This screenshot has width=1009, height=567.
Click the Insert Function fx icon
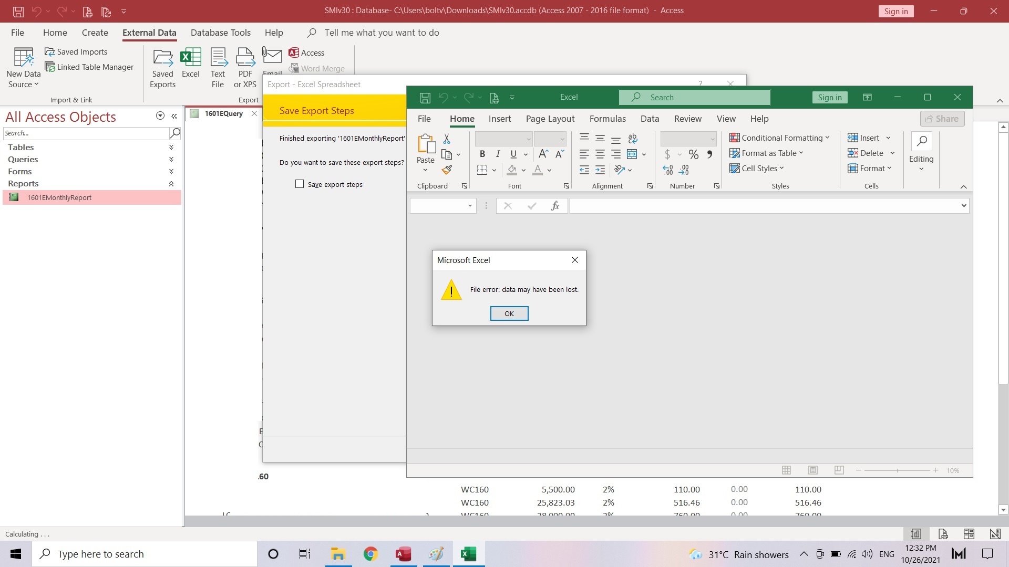(x=555, y=206)
